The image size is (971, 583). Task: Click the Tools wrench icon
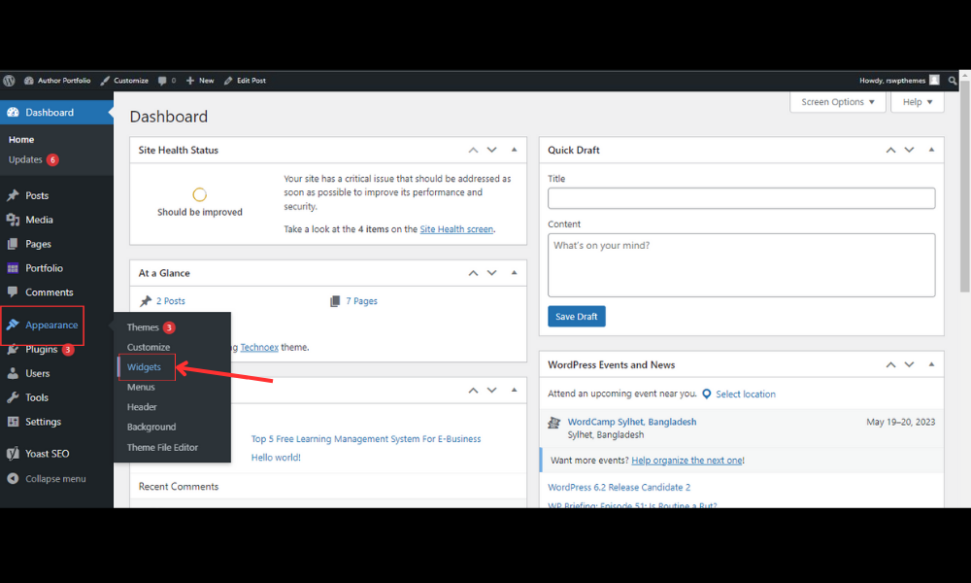[x=13, y=397]
